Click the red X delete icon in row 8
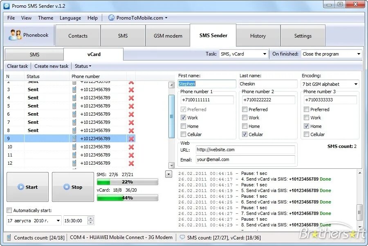Image resolution: width=368 pixels, height=246 pixels. point(131,131)
